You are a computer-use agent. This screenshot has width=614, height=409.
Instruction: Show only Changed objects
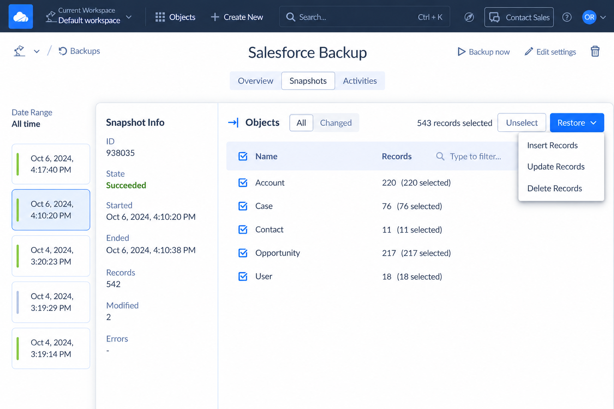point(336,123)
